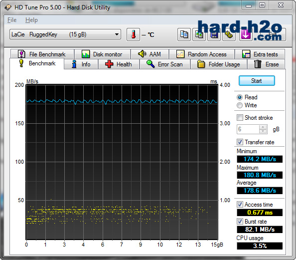The image size is (296, 260).
Task: Switch to the AAM tab
Action: (x=149, y=54)
